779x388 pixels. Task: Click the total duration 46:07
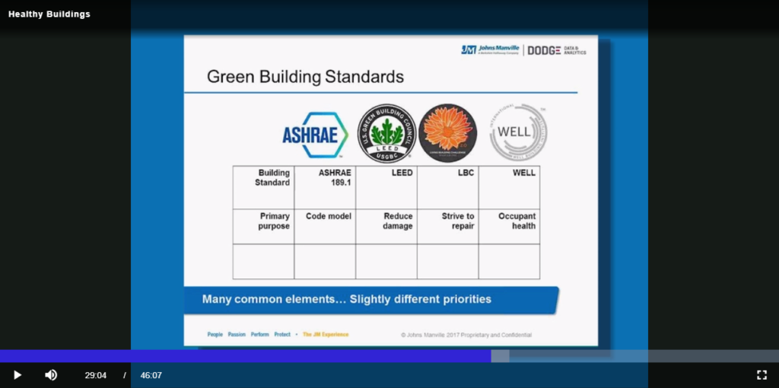151,375
